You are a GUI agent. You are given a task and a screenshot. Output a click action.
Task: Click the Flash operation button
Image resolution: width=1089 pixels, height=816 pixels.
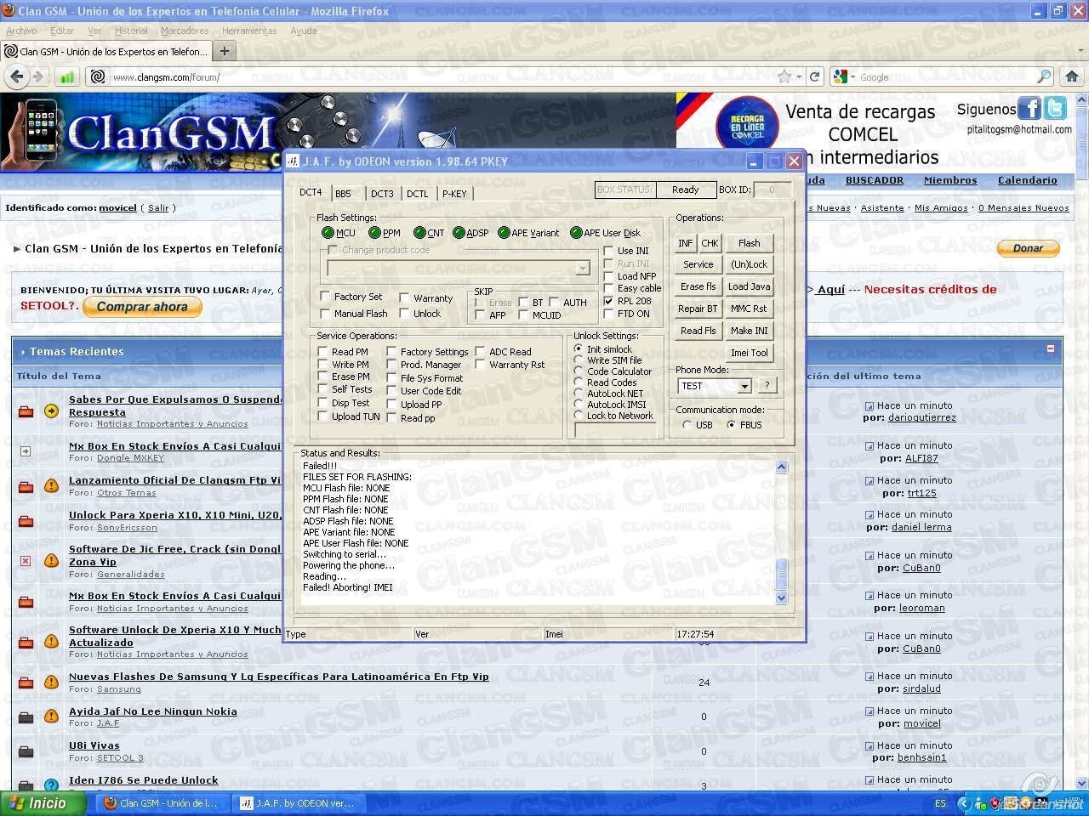(x=750, y=243)
